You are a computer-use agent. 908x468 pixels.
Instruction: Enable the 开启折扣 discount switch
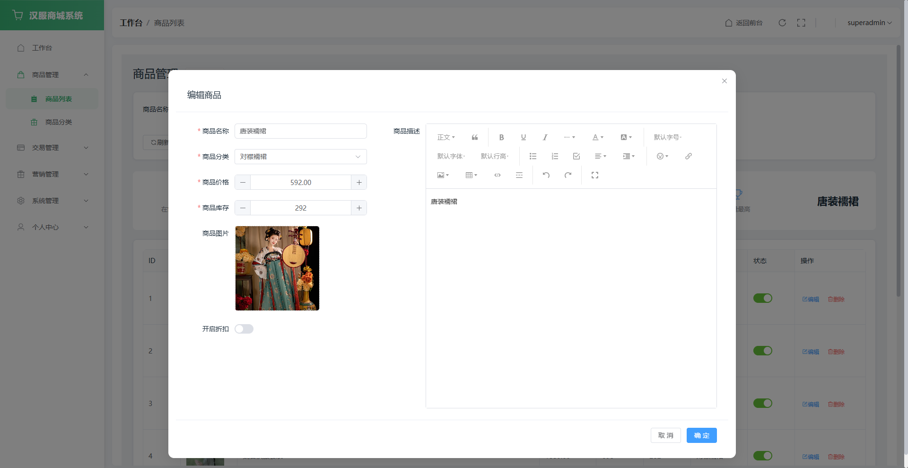[244, 329]
